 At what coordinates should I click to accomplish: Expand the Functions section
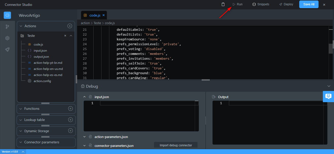click(x=21, y=109)
